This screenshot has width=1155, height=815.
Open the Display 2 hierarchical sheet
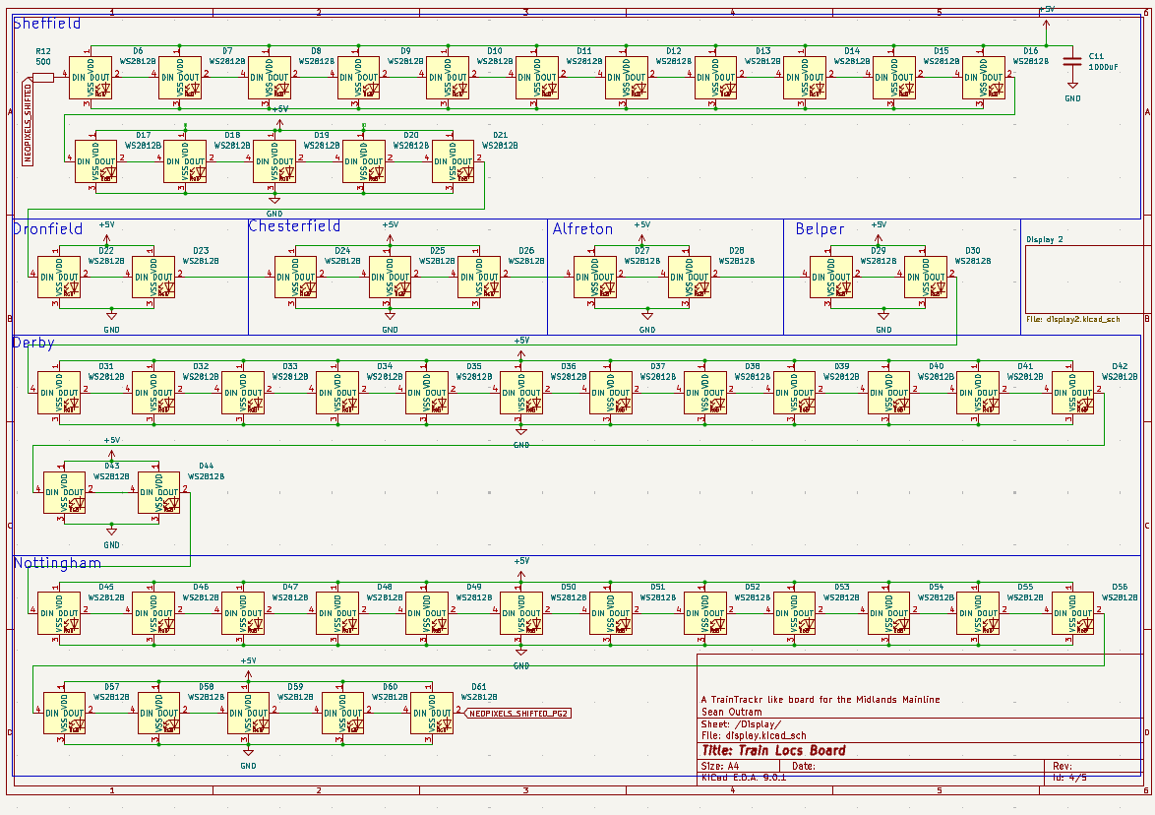pyautogui.click(x=1082, y=279)
